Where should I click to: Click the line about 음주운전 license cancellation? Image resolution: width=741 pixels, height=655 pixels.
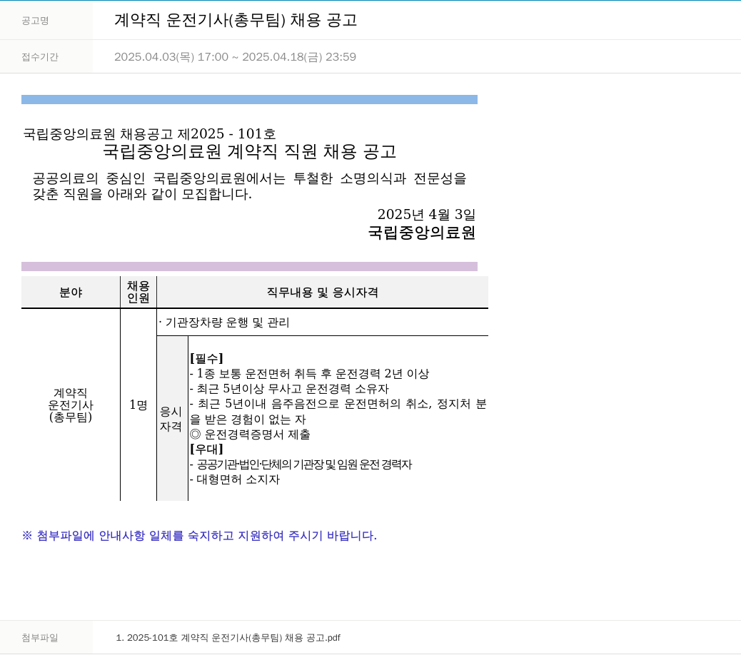tap(338, 411)
